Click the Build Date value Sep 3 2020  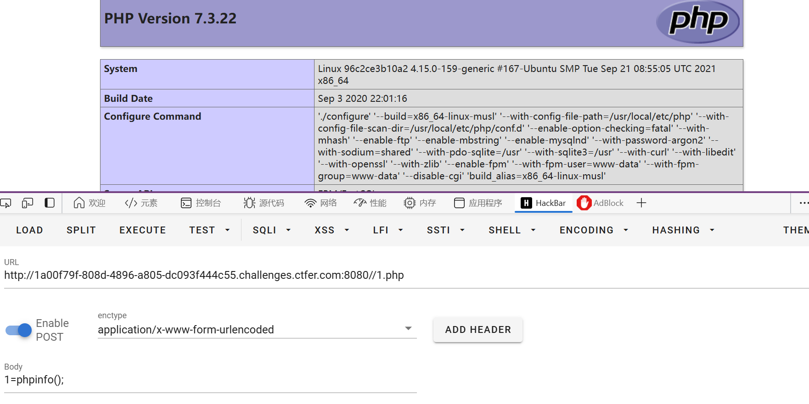pos(363,99)
